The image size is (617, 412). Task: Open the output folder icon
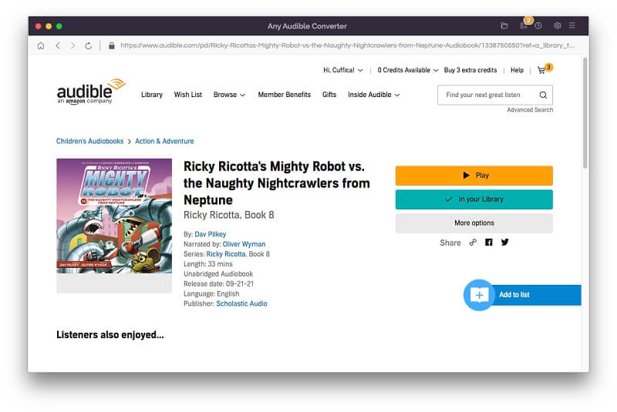[504, 25]
